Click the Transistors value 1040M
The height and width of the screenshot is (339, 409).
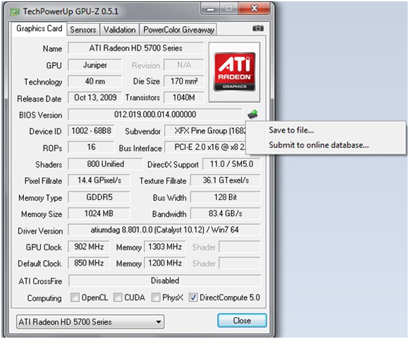(184, 97)
